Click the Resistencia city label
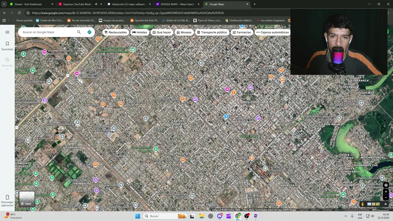The image size is (393, 221). click(253, 102)
